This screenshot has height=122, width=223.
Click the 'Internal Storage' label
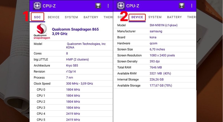(128, 79)
